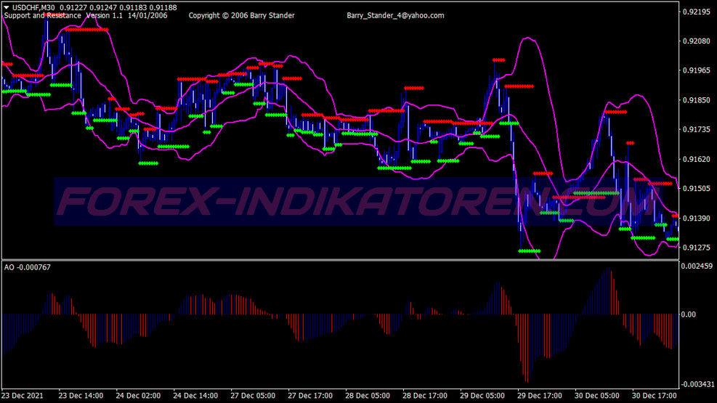Click the 0.91505 price scale label
Screen dimensions: 717x403
(697, 188)
